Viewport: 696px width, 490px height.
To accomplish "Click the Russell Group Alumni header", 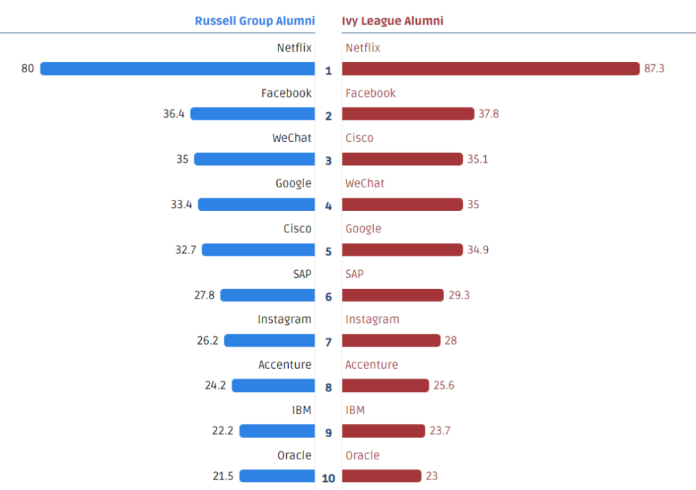I will [x=254, y=21].
